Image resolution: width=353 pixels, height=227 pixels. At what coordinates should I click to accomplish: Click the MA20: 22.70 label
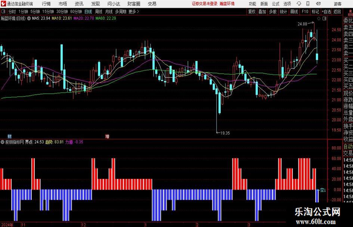84,18
